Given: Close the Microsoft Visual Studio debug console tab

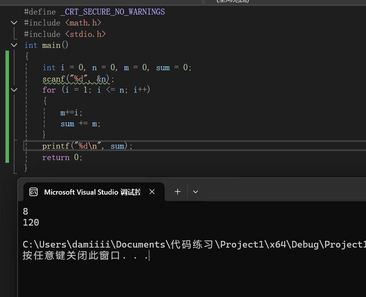Looking at the screenshot, I should (x=152, y=192).
